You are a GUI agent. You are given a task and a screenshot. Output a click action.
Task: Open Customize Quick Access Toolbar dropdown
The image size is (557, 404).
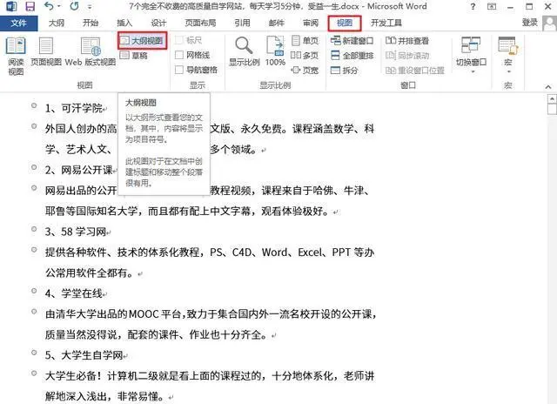pos(90,7)
